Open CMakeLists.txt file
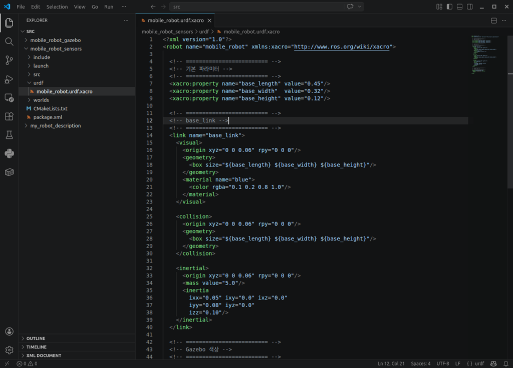Viewport: 513px width, 368px height. pyautogui.click(x=77, y=108)
